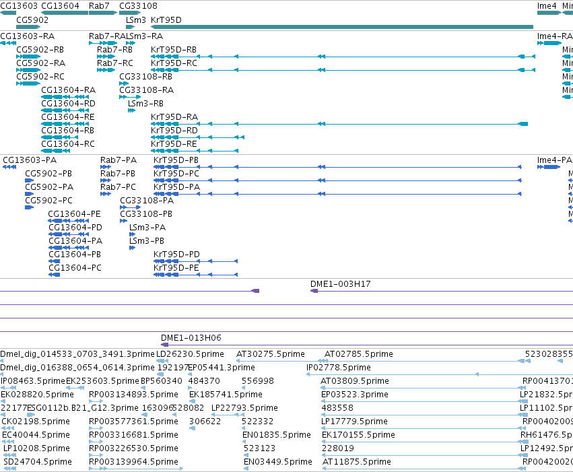
Task: Select the CG33108-PA protein label
Action: (x=147, y=201)
